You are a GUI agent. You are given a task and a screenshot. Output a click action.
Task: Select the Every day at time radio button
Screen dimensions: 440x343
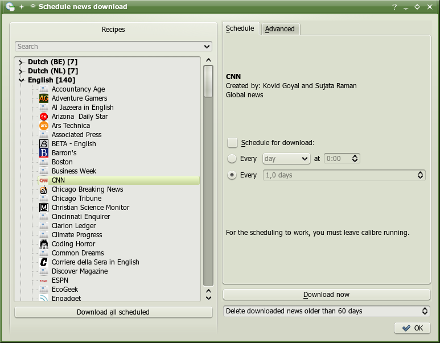[232, 159]
